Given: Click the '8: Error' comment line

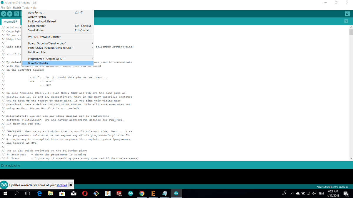Looking at the screenshot, I should tap(70, 158).
